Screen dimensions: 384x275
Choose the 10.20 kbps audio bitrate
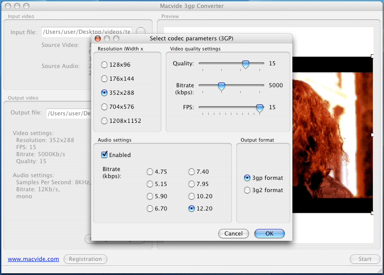(x=192, y=196)
